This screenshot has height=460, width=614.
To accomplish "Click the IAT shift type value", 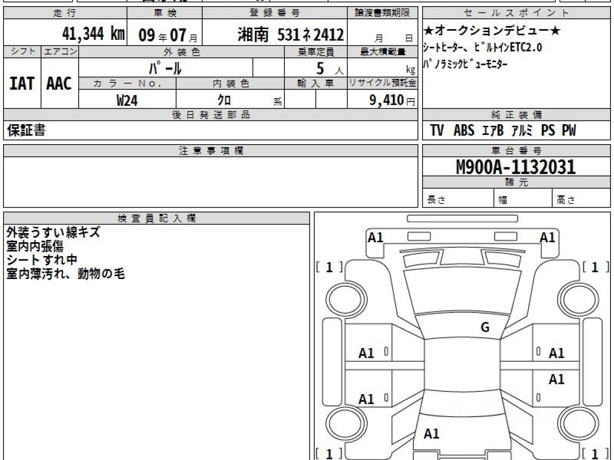I will tap(22, 84).
